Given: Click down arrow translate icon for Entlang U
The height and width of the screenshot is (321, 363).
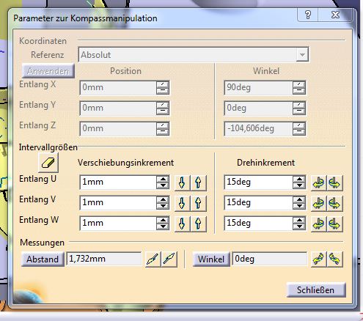Looking at the screenshot, I should (x=182, y=182).
